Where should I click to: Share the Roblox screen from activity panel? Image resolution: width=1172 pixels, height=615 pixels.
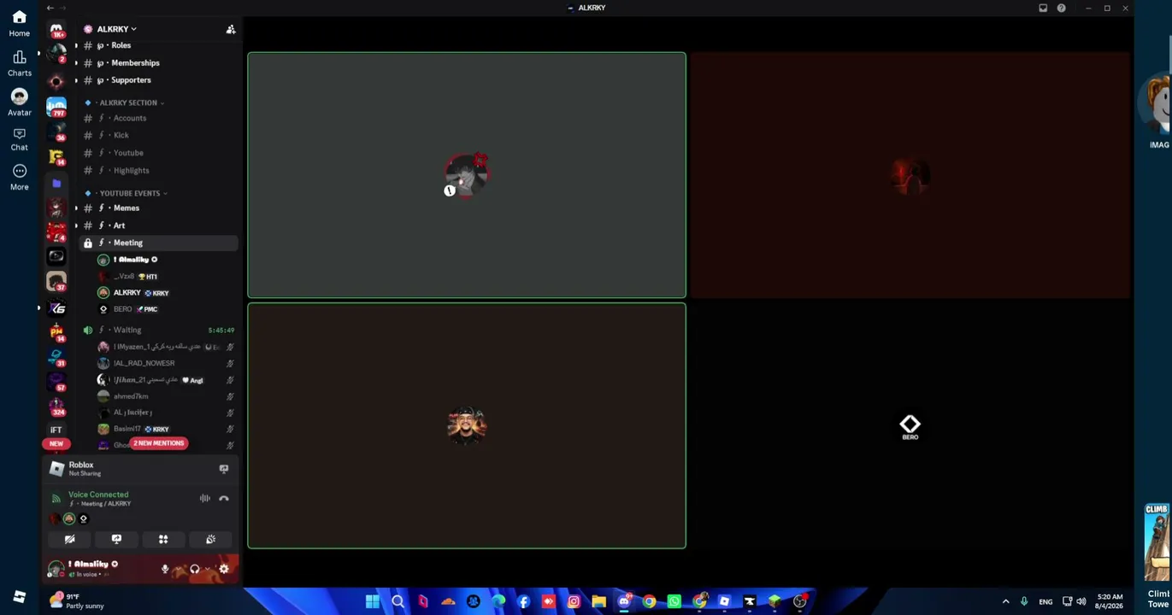coord(224,469)
